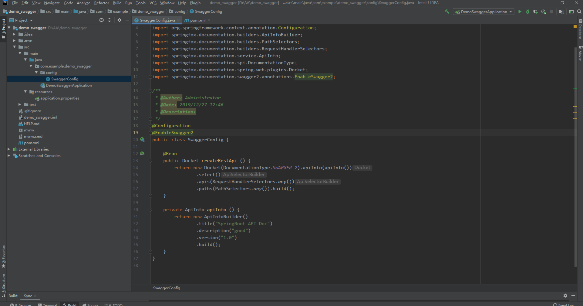The height and width of the screenshot is (306, 583).
Task: Open the Maven side tool window
Action: pos(580,53)
